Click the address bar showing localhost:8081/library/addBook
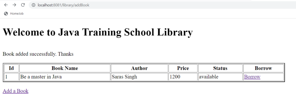The width and height of the screenshot is (296, 105). coord(162,5)
